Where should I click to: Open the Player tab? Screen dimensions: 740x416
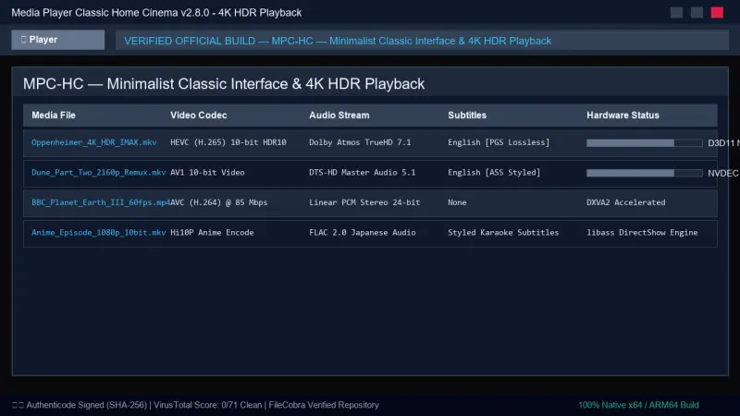point(57,40)
